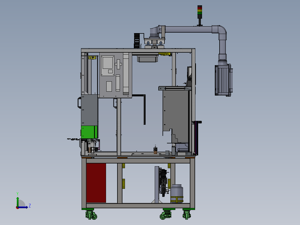
Task: Click the blue Z axis of the orientation triad
Action: click(23, 207)
